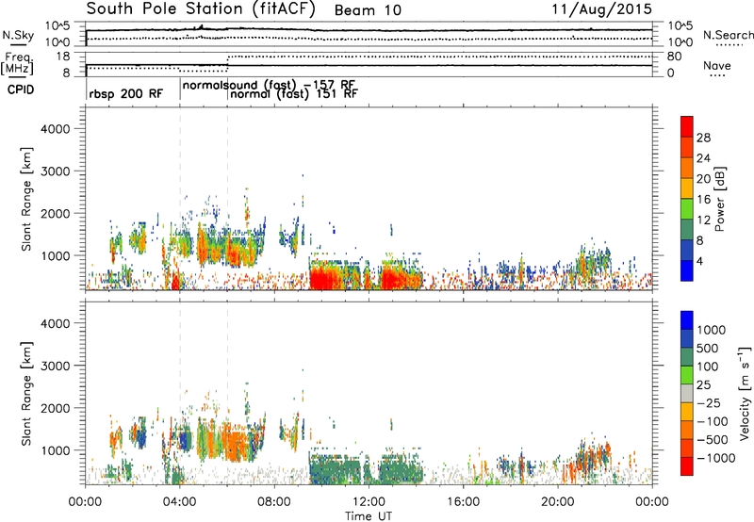This screenshot has width=754, height=522.
Task: Select the Freq. [MHz] axis label
Action: pyautogui.click(x=18, y=63)
